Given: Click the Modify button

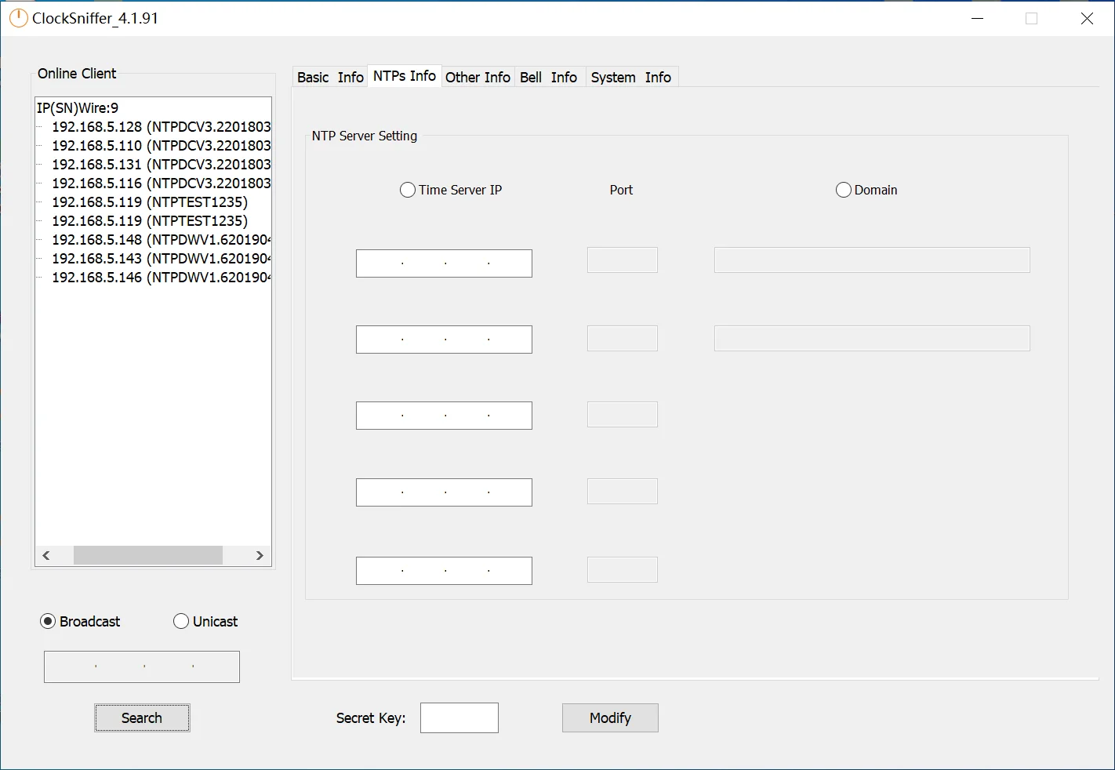Looking at the screenshot, I should click(610, 717).
